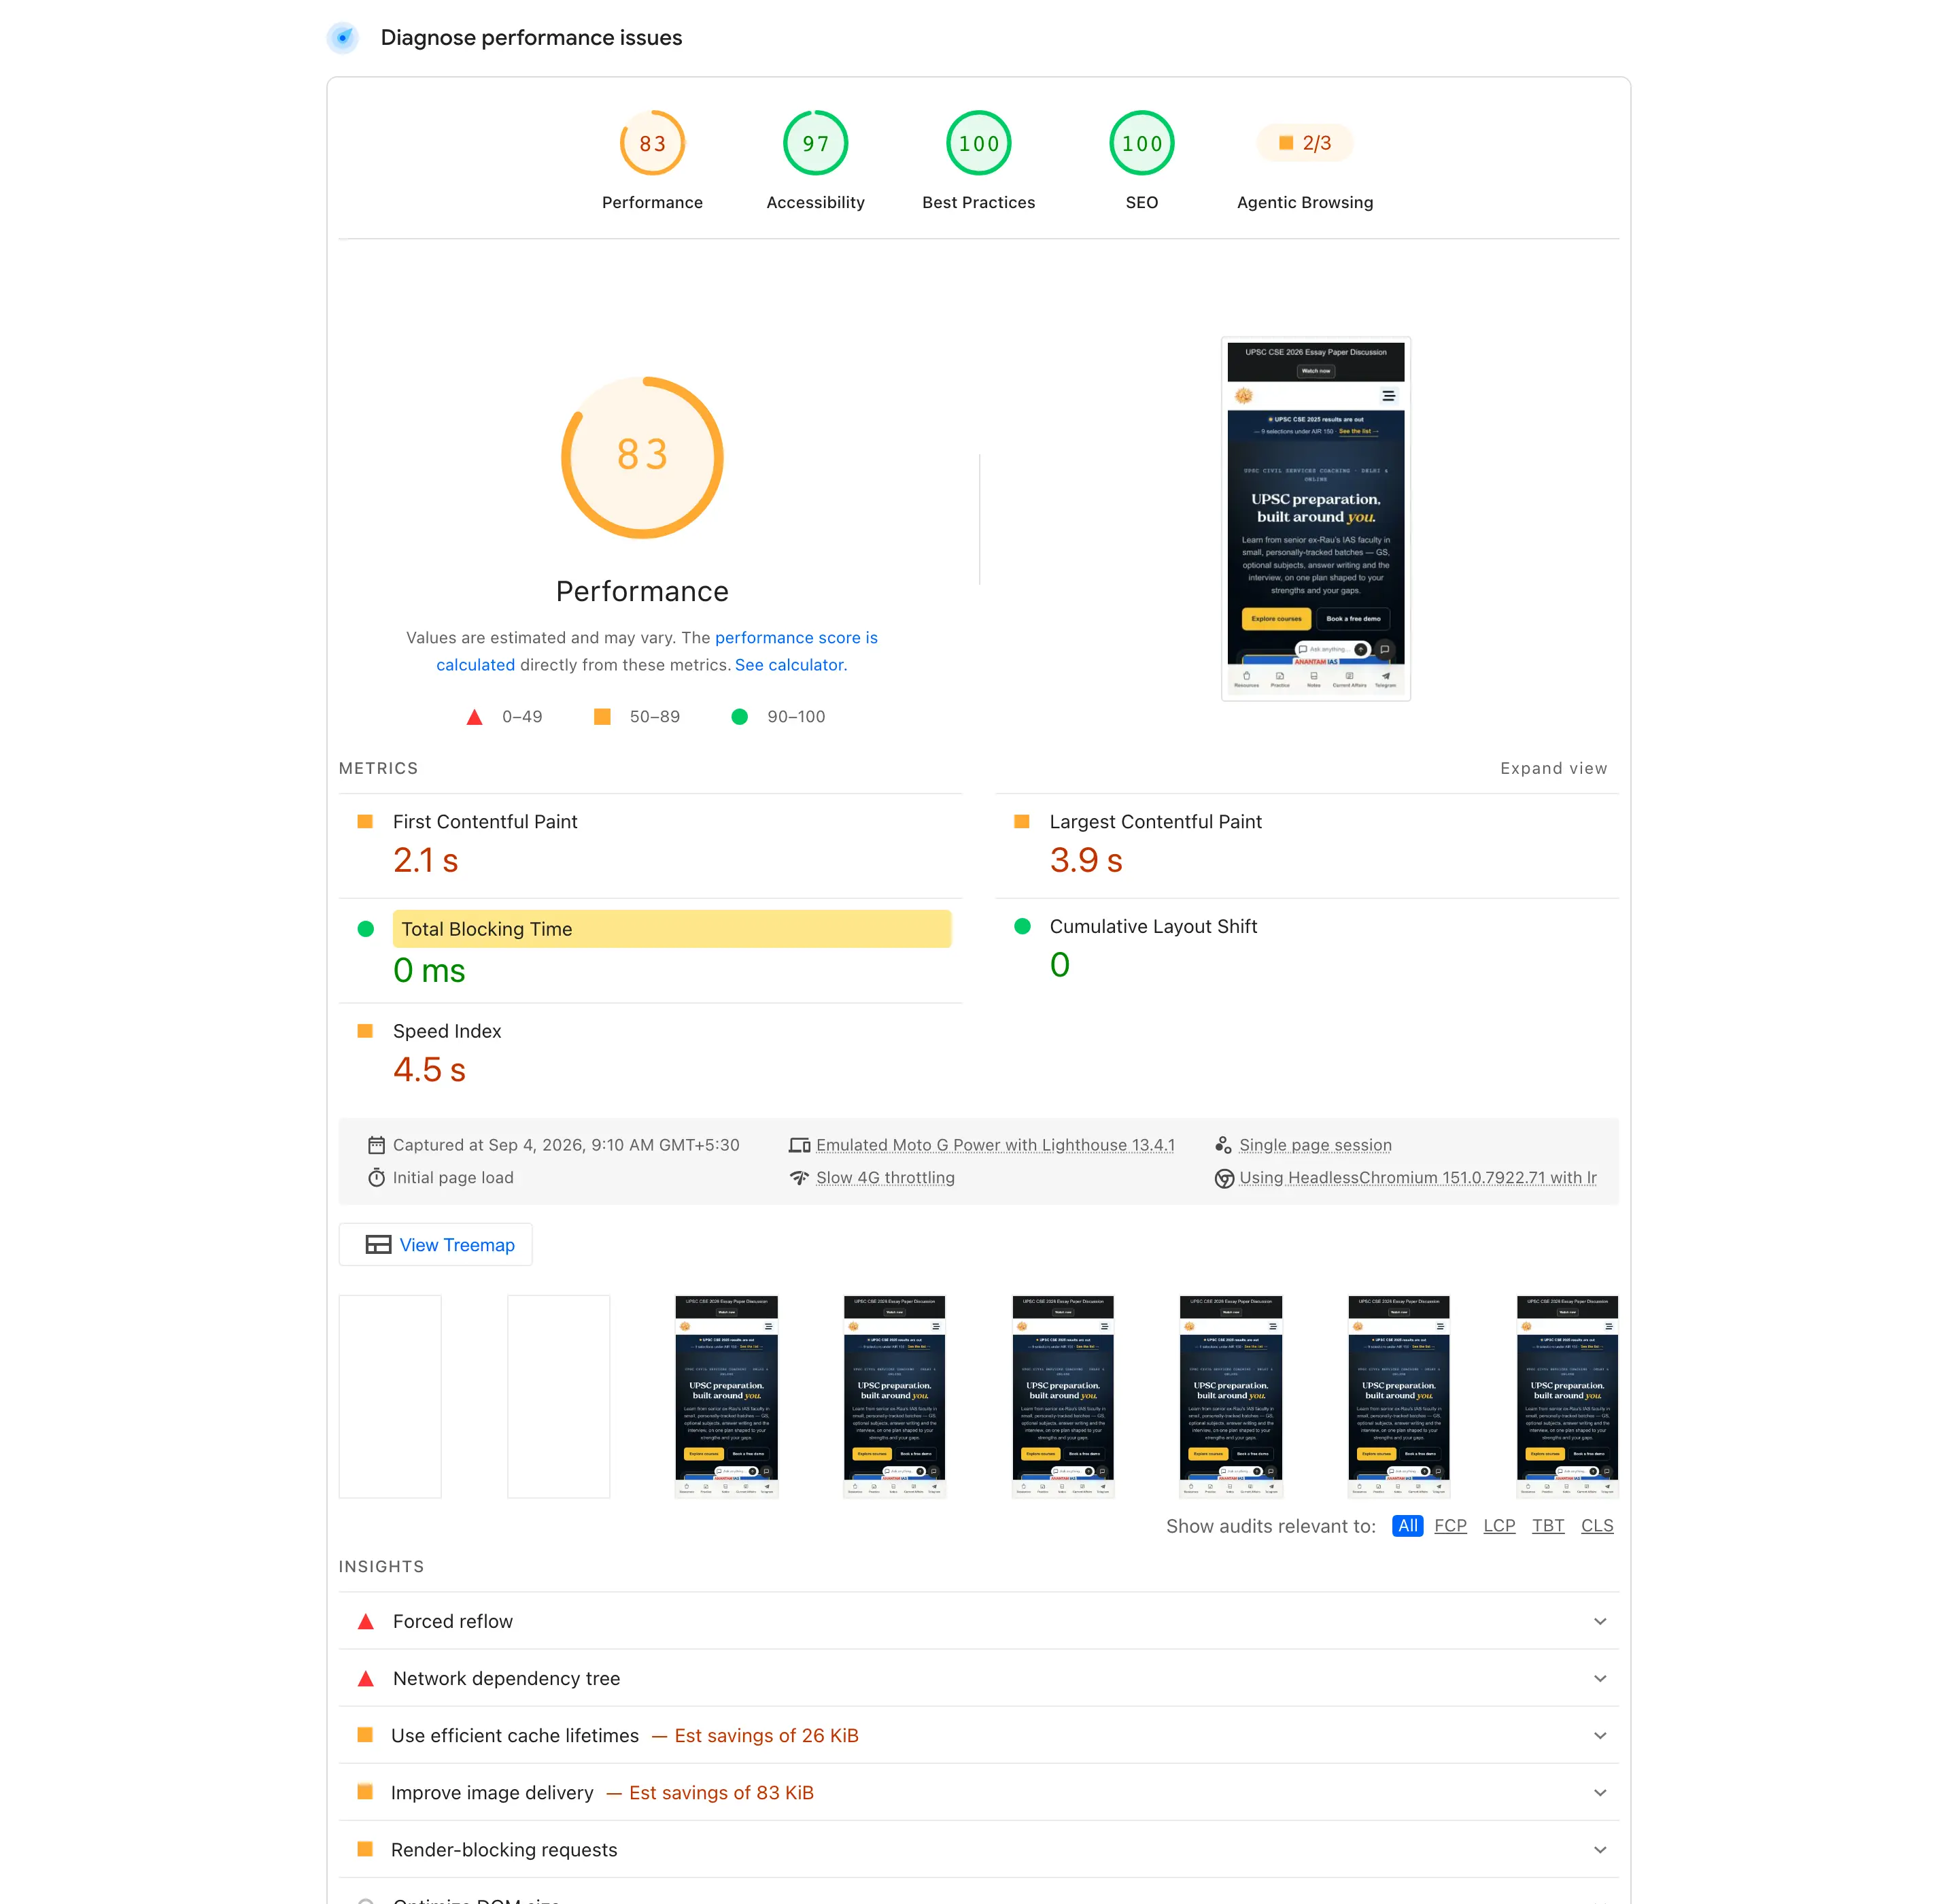
Task: Filter audits by LCP
Action: [1499, 1526]
